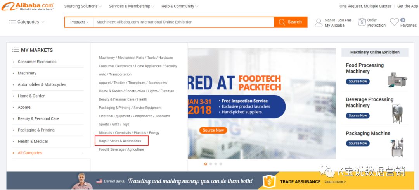Open Favorites heart icon

click(394, 22)
